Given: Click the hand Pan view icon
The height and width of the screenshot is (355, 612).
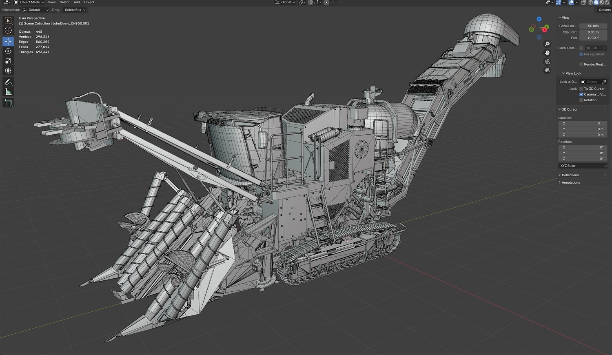Looking at the screenshot, I should pos(547,53).
